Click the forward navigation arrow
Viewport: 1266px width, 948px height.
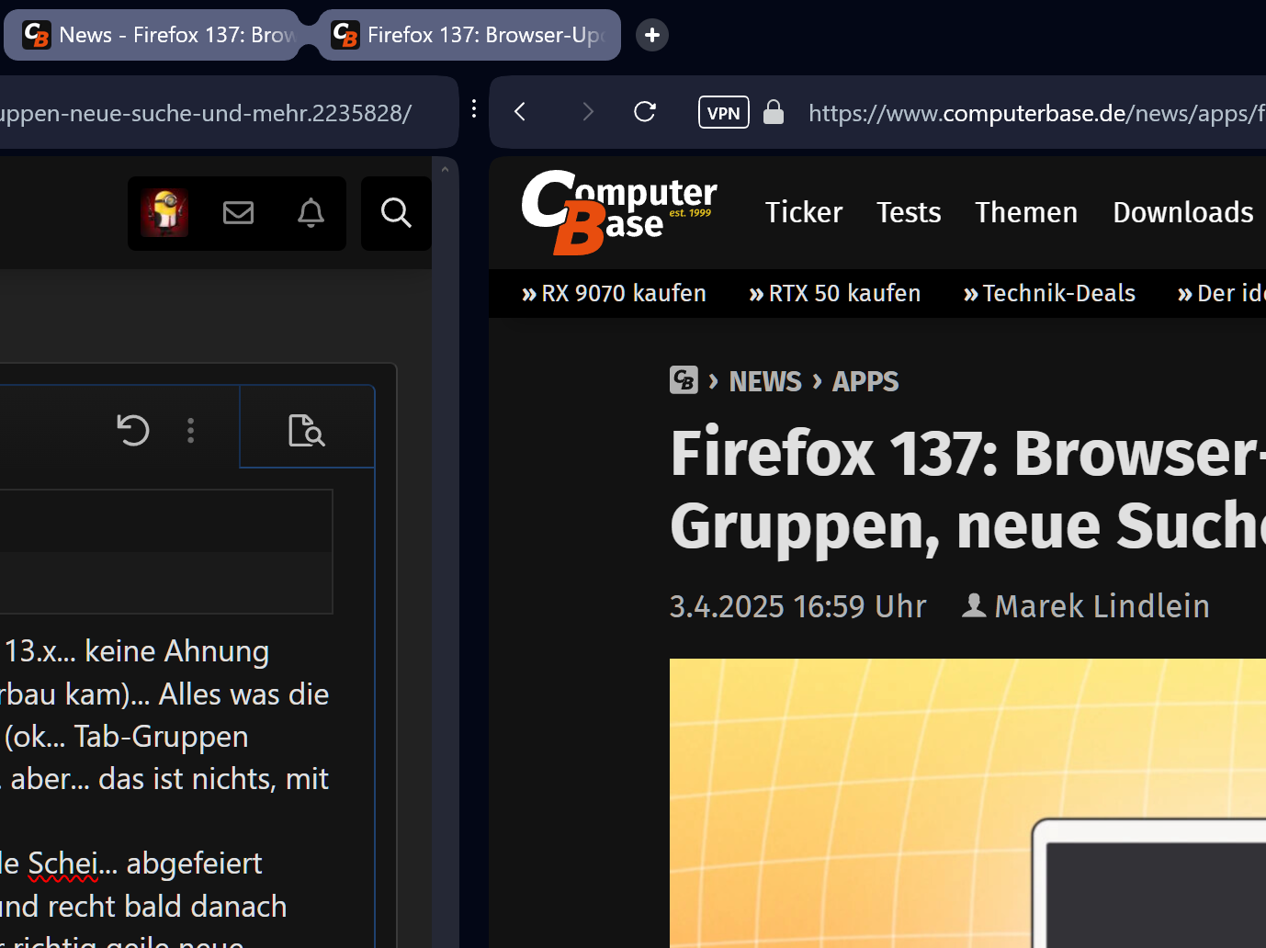tap(588, 112)
